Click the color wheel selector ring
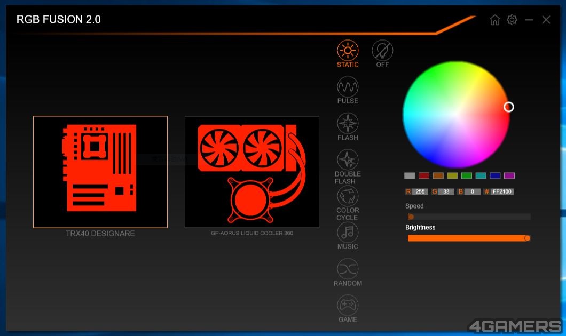The height and width of the screenshot is (336, 566). [509, 107]
